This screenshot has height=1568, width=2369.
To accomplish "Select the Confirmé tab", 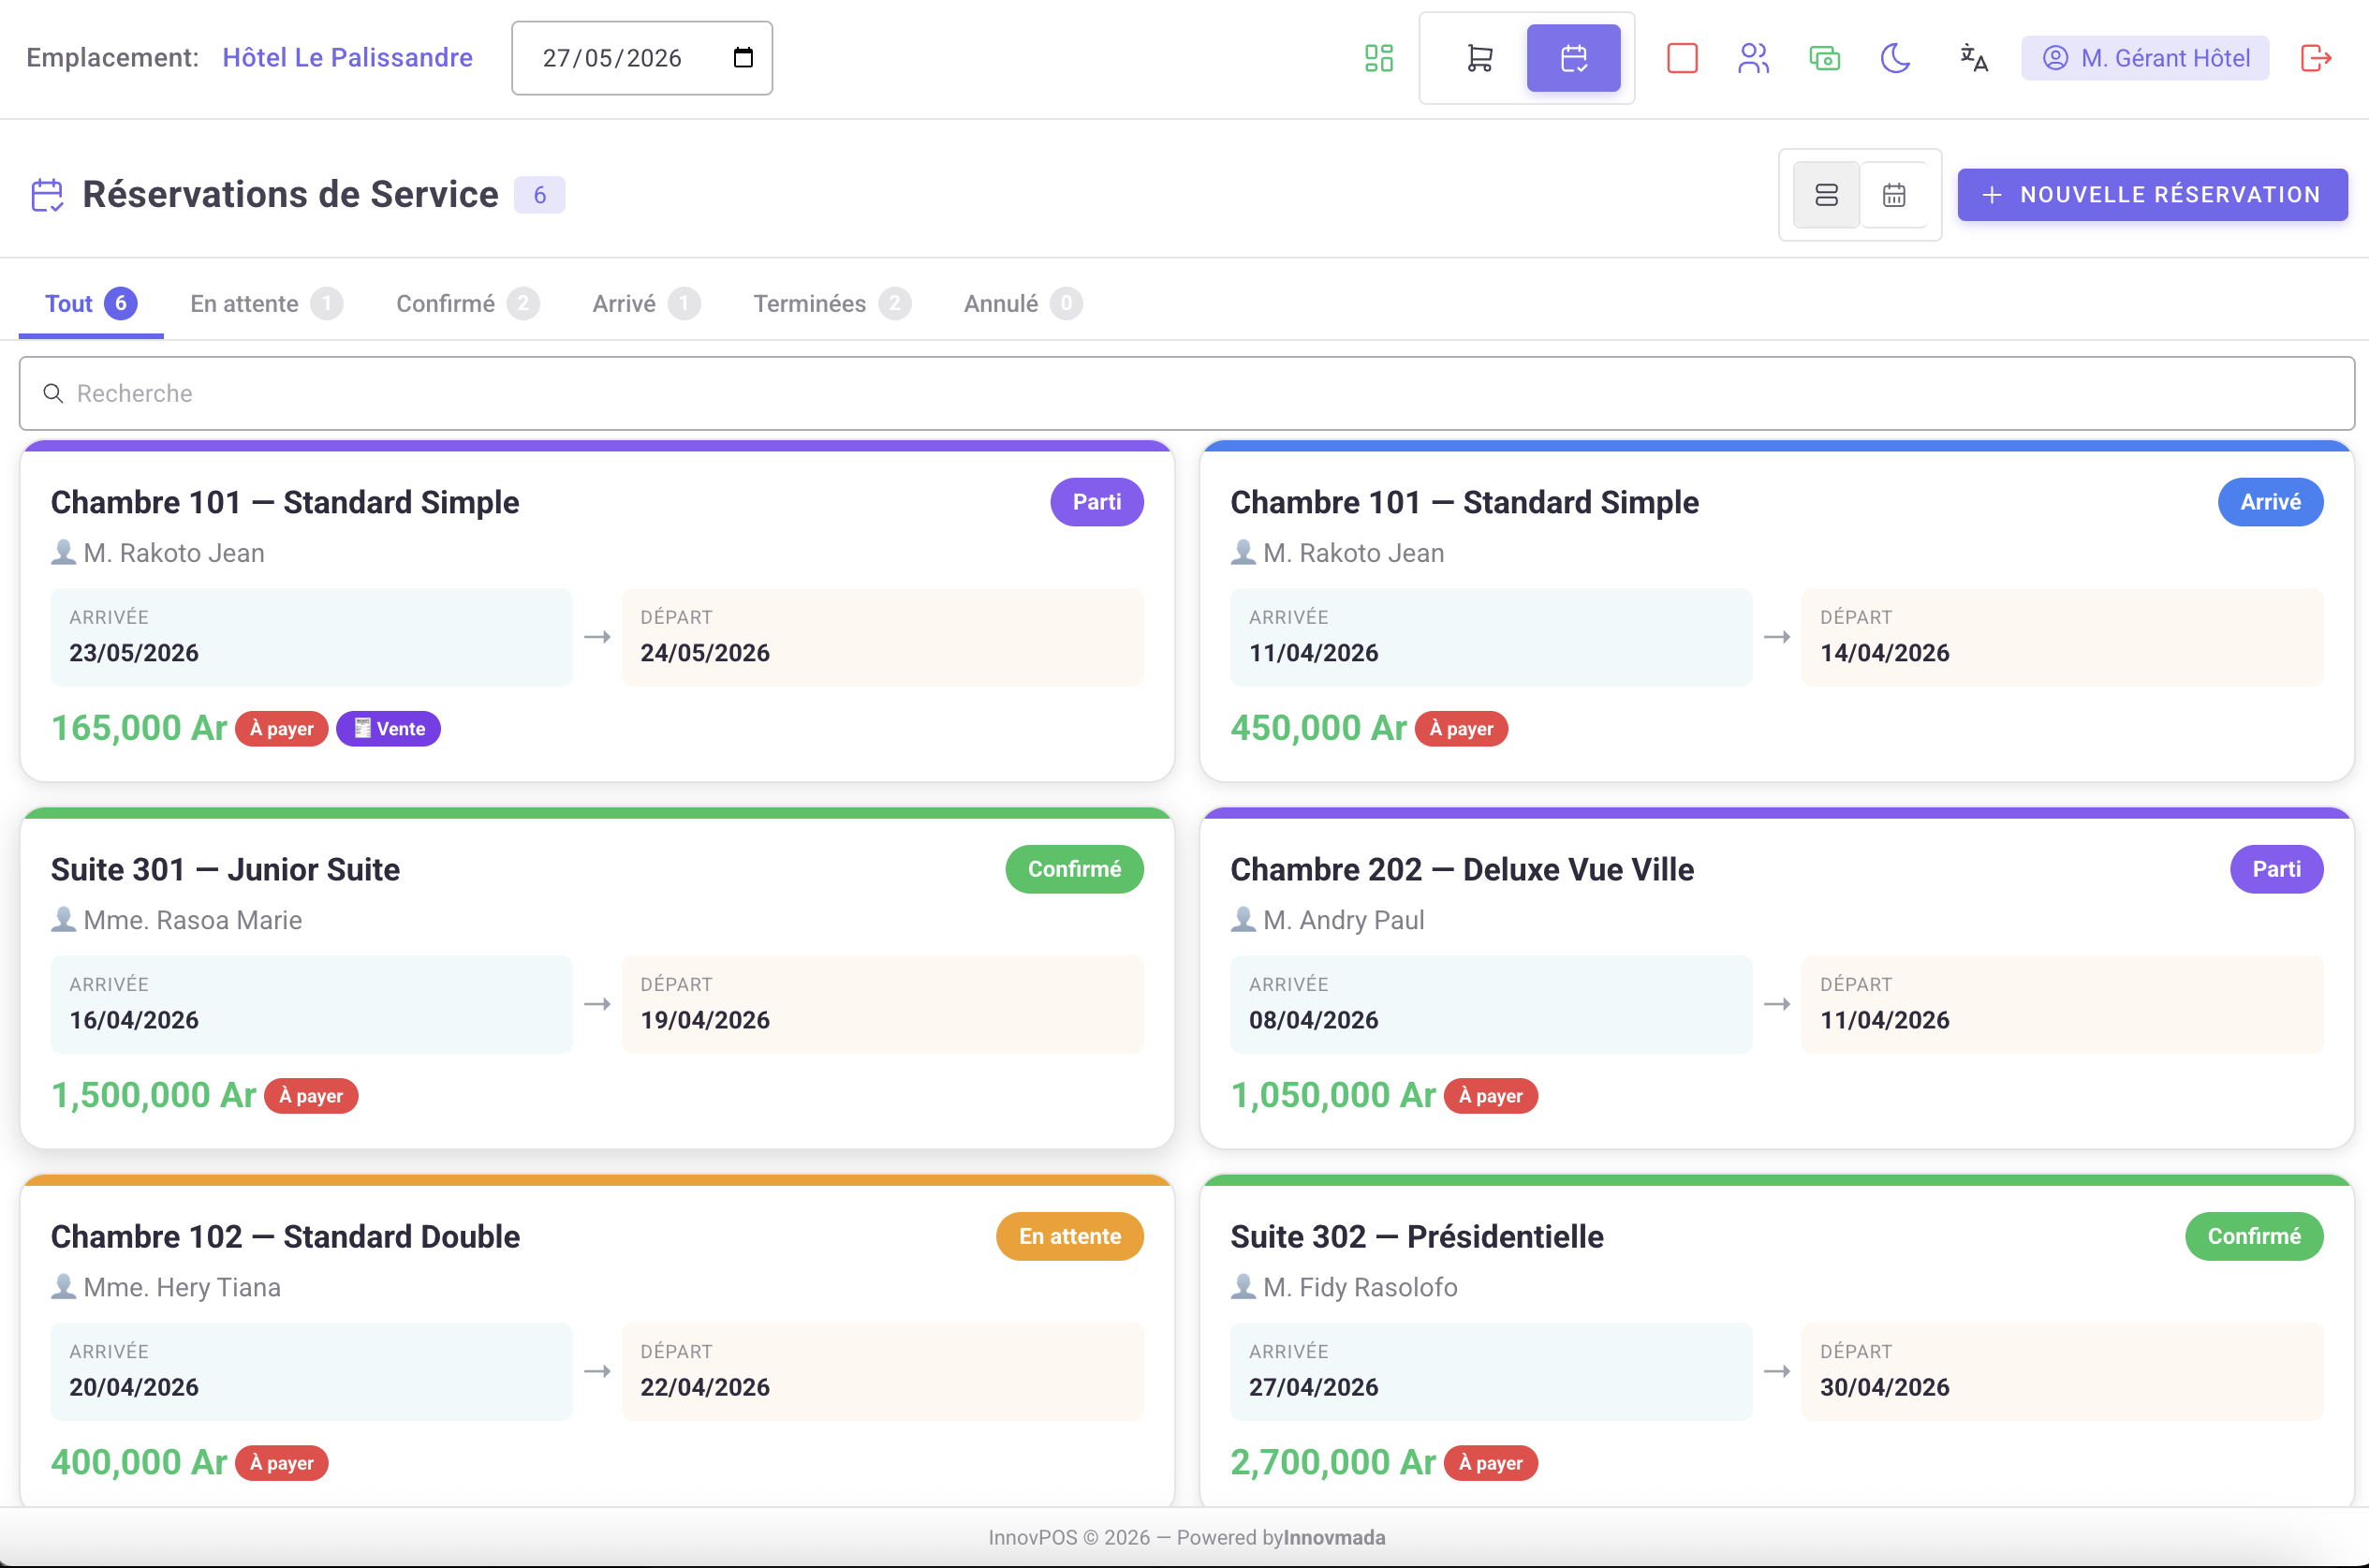I will pos(468,303).
